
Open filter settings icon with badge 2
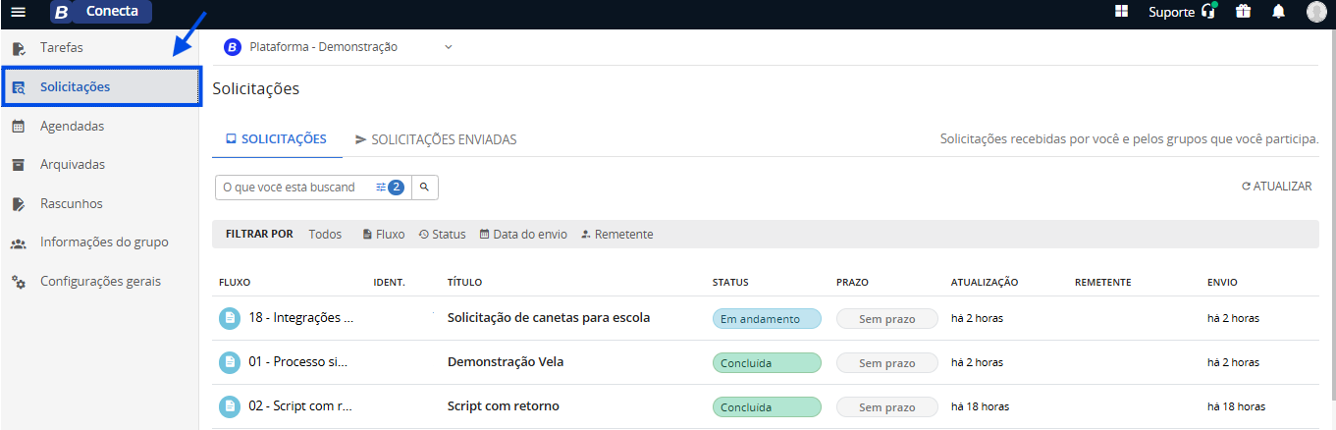(390, 187)
